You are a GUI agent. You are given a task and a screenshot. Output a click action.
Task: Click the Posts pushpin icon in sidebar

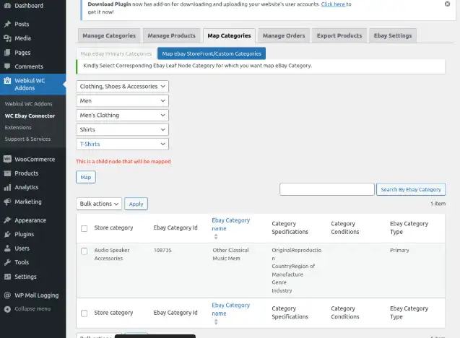7,25
